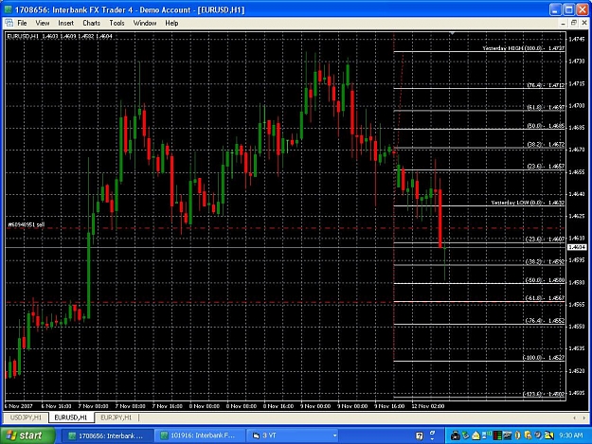Click the application icon in the title bar
Viewport: 592px width, 444px height.
pos(8,9)
